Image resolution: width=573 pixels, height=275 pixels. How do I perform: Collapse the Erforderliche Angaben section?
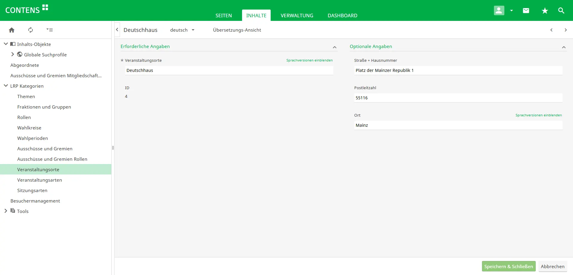pyautogui.click(x=335, y=47)
